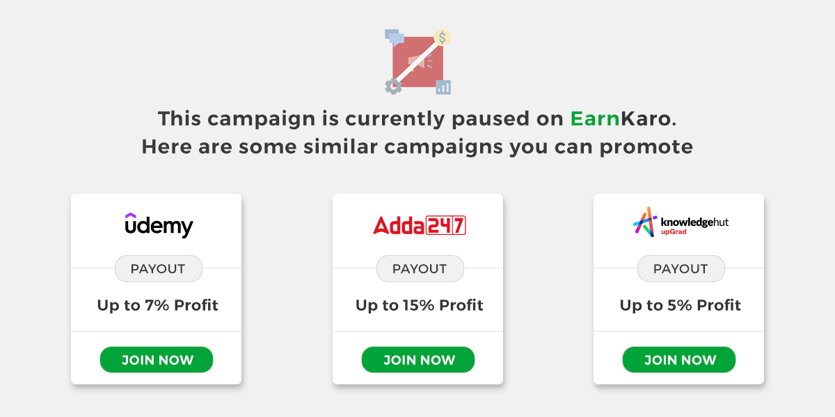Click the chat bubbles icon above the illustration

point(394,37)
